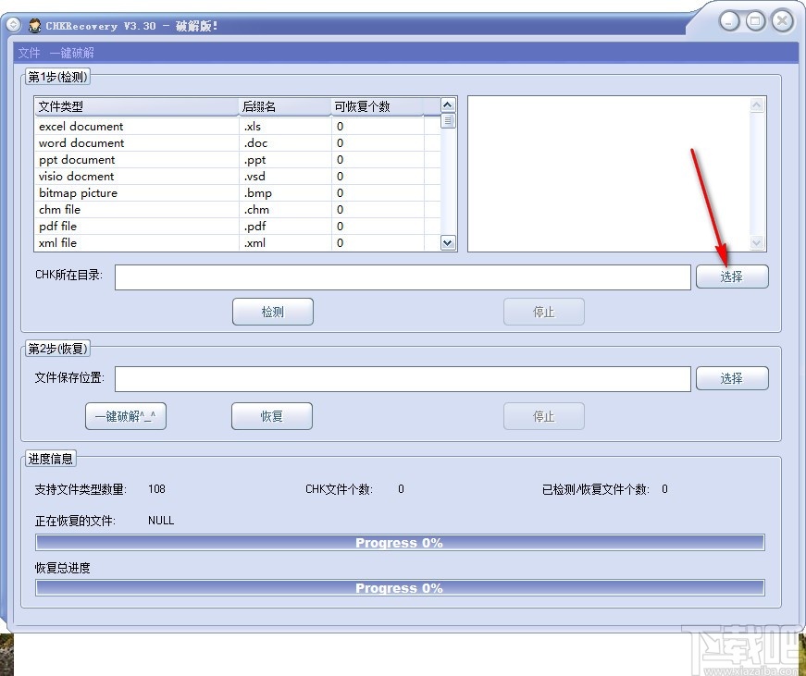Click the current file Progress 0% bar

400,543
